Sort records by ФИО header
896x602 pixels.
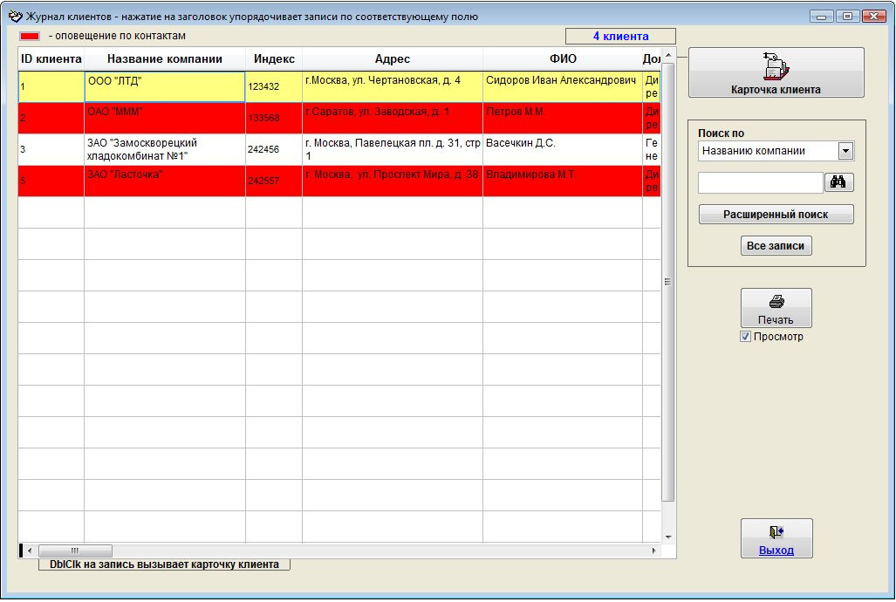(563, 59)
